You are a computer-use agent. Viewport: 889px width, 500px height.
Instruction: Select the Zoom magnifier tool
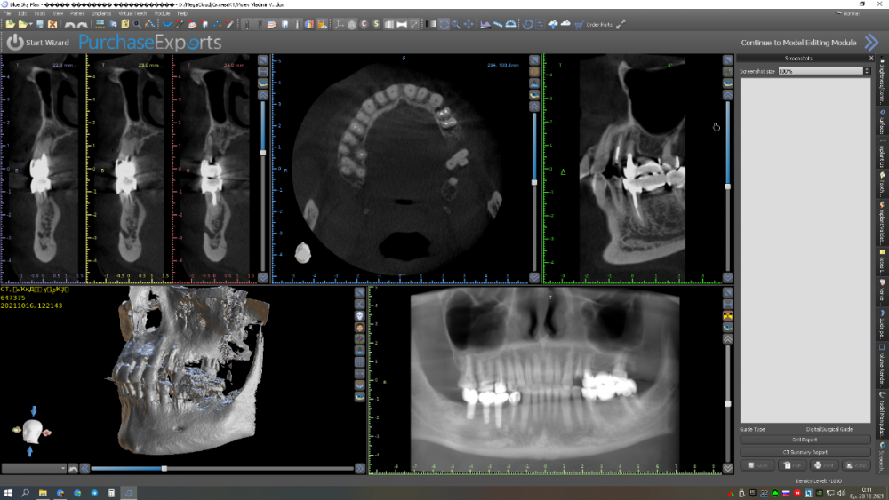pos(456,24)
